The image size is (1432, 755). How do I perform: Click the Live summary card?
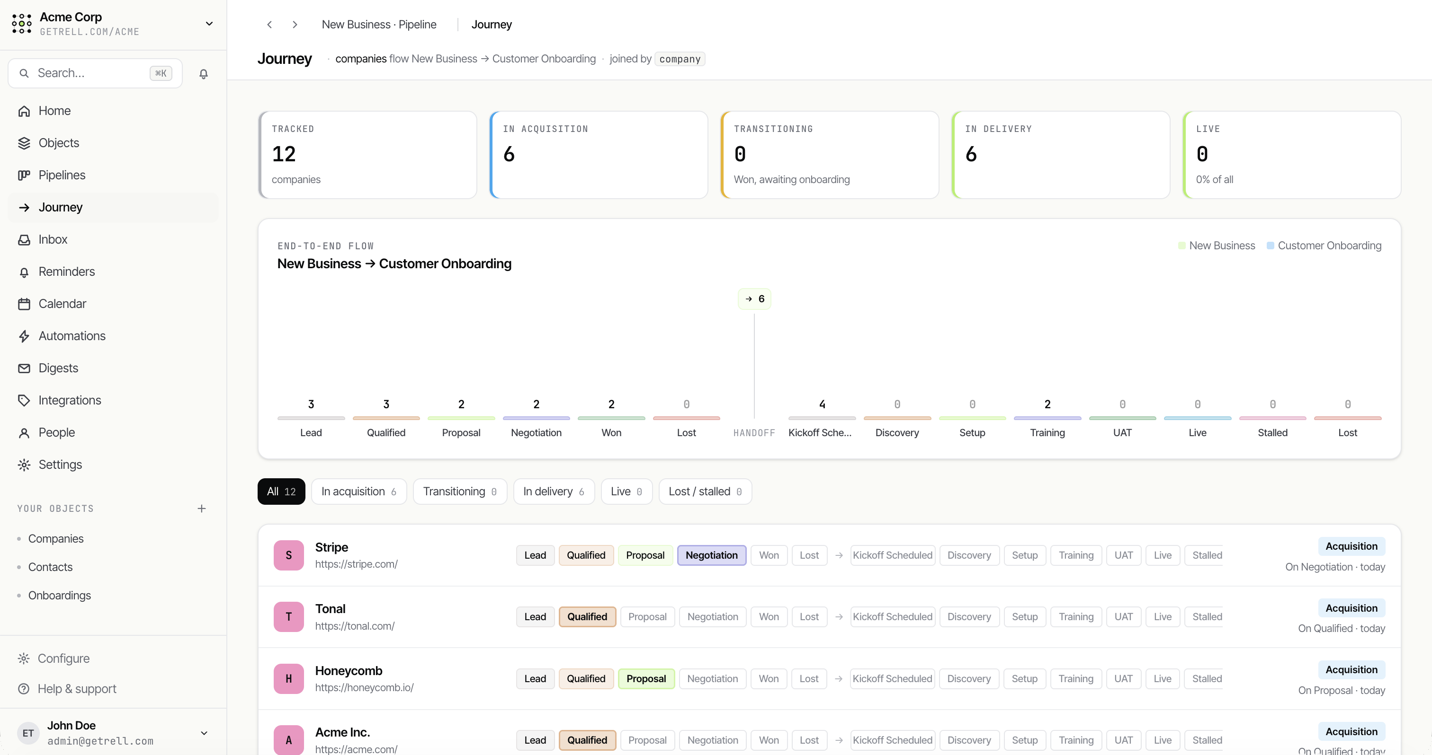pyautogui.click(x=1292, y=155)
